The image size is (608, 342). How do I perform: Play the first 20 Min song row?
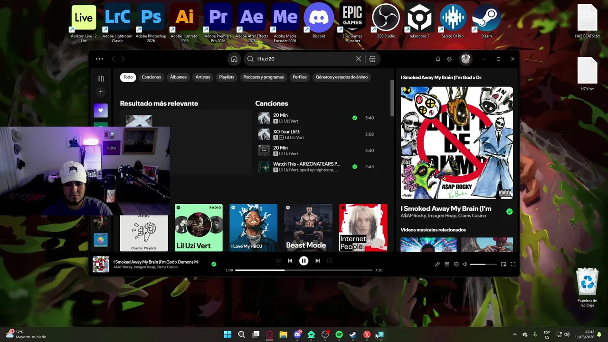[x=317, y=118]
